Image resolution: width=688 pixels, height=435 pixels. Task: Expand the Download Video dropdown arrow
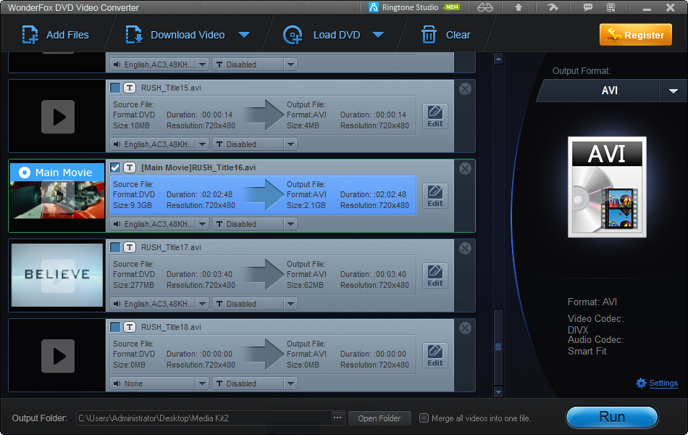[x=244, y=35]
